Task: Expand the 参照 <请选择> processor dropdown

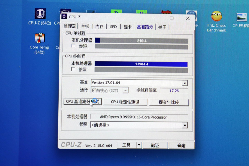Action: tap(185, 125)
